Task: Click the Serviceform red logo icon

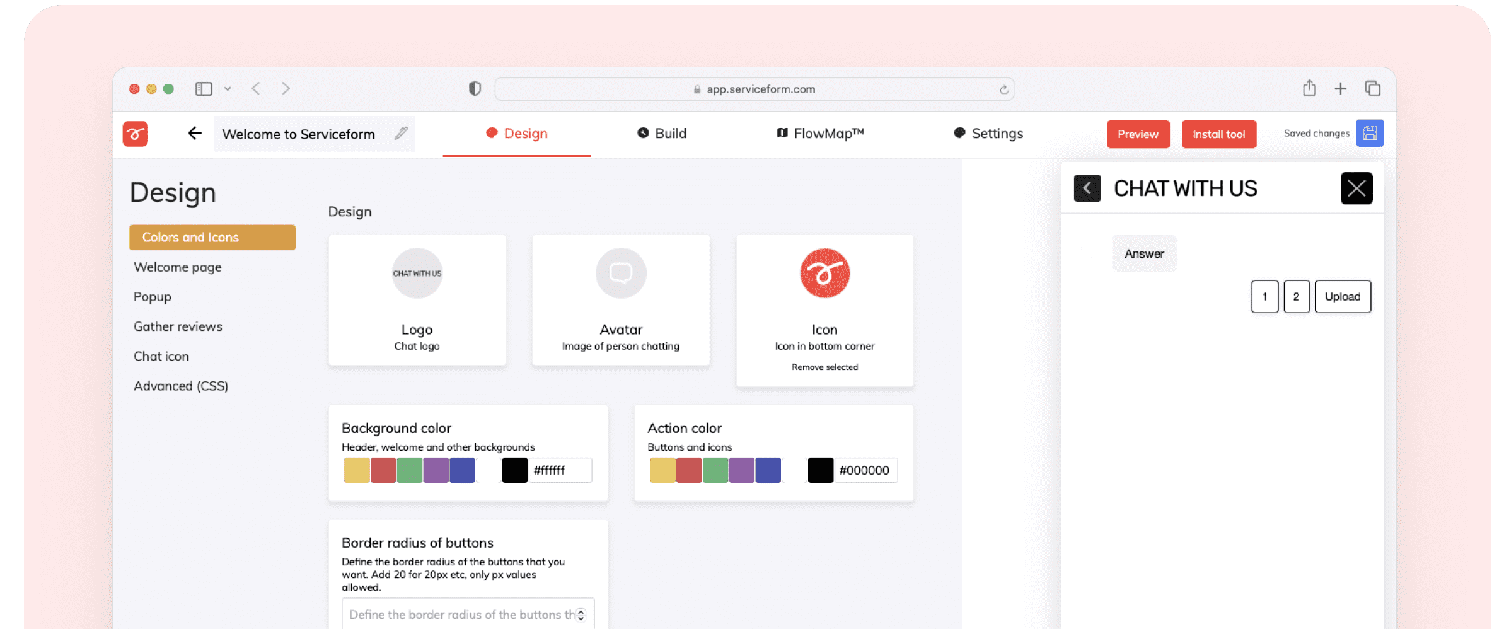Action: point(135,134)
